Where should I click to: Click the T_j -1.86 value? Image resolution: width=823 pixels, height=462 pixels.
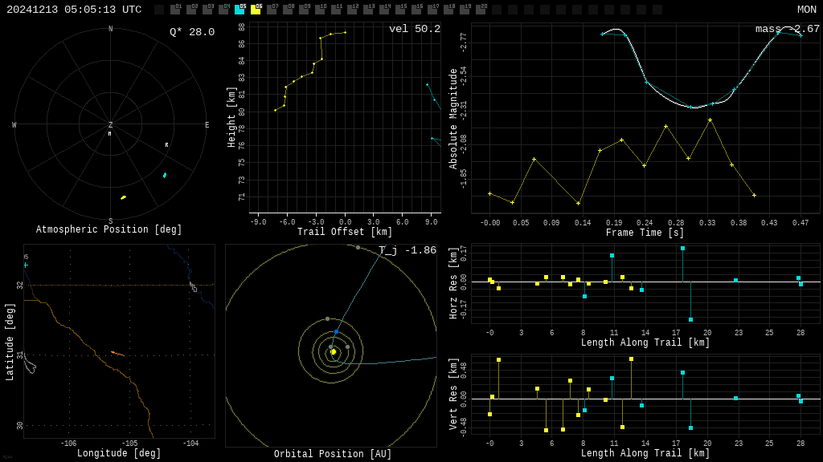coord(407,250)
